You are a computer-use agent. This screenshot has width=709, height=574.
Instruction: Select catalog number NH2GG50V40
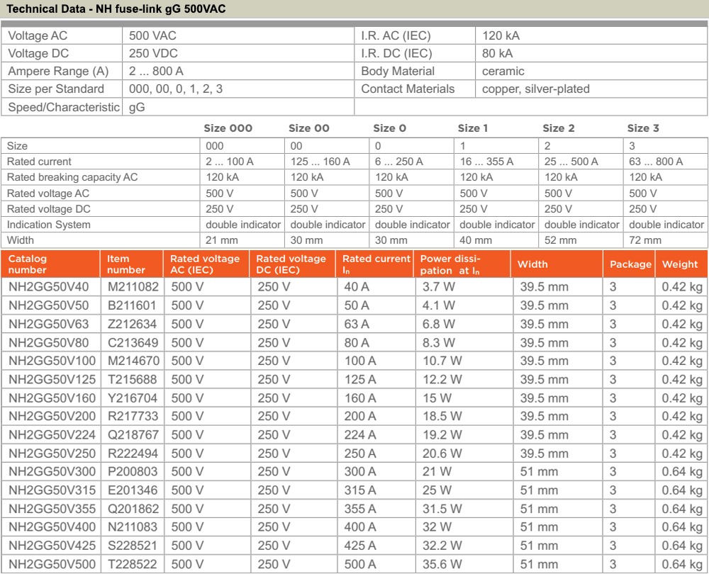[49, 286]
